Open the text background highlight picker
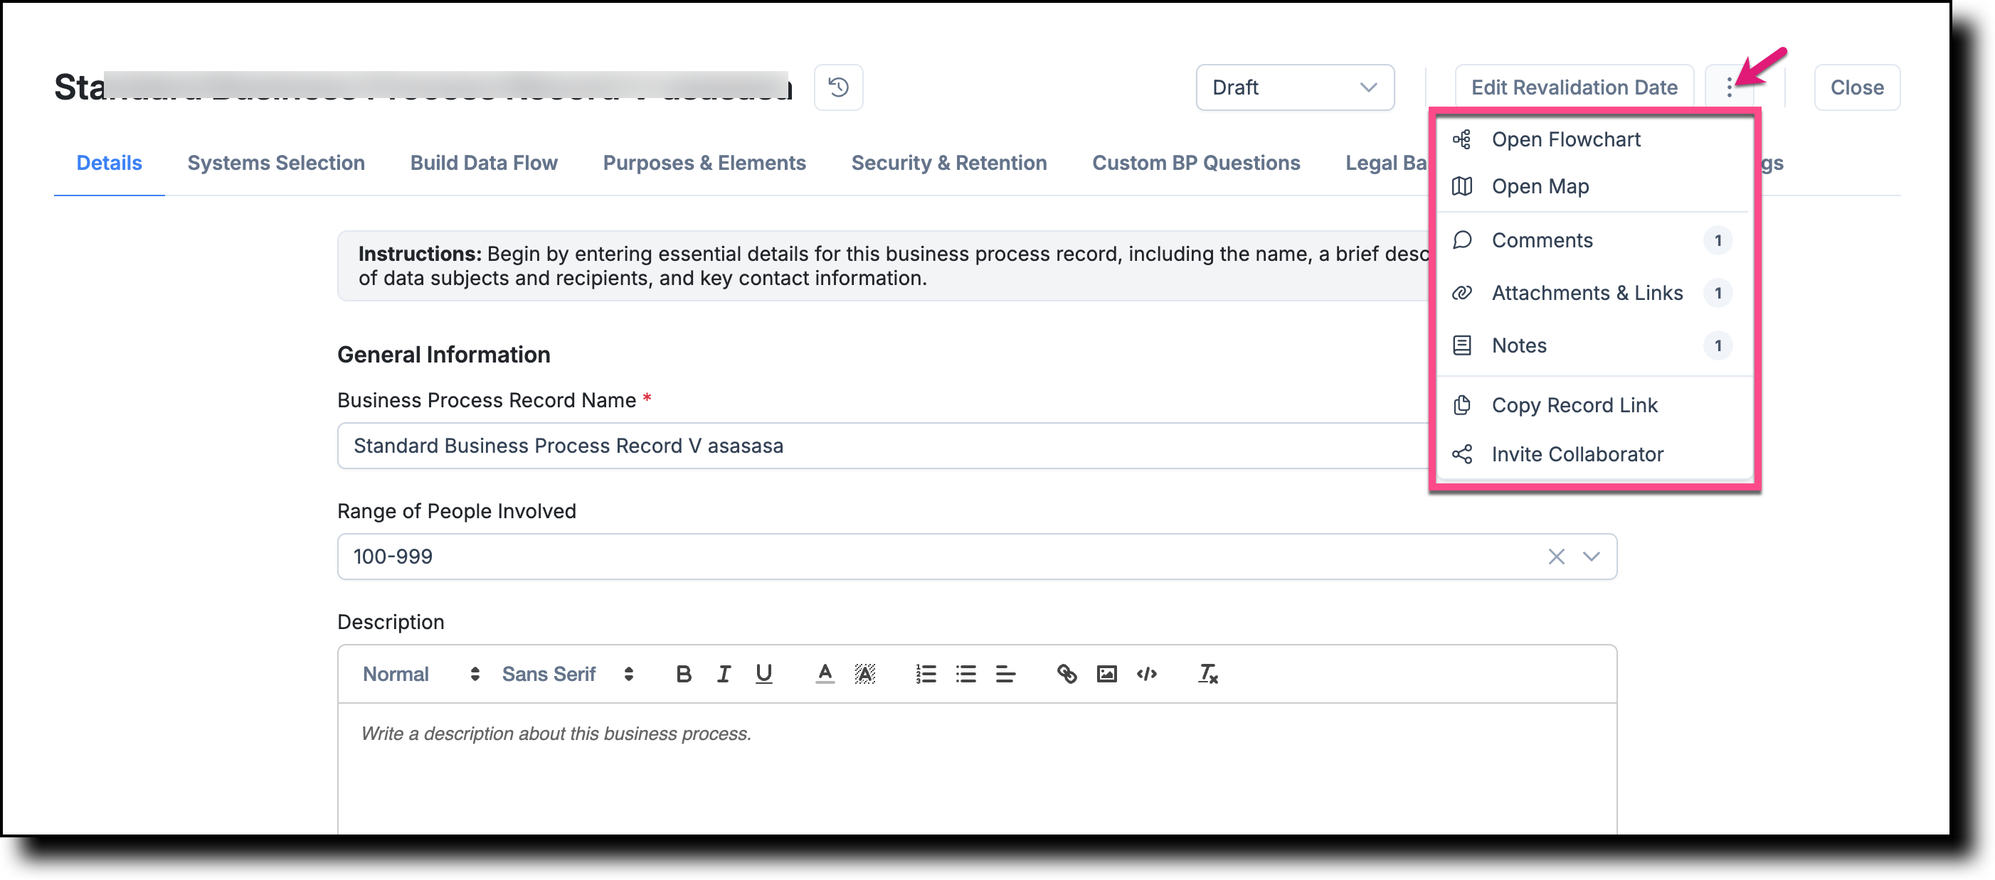1995x880 pixels. pos(864,674)
